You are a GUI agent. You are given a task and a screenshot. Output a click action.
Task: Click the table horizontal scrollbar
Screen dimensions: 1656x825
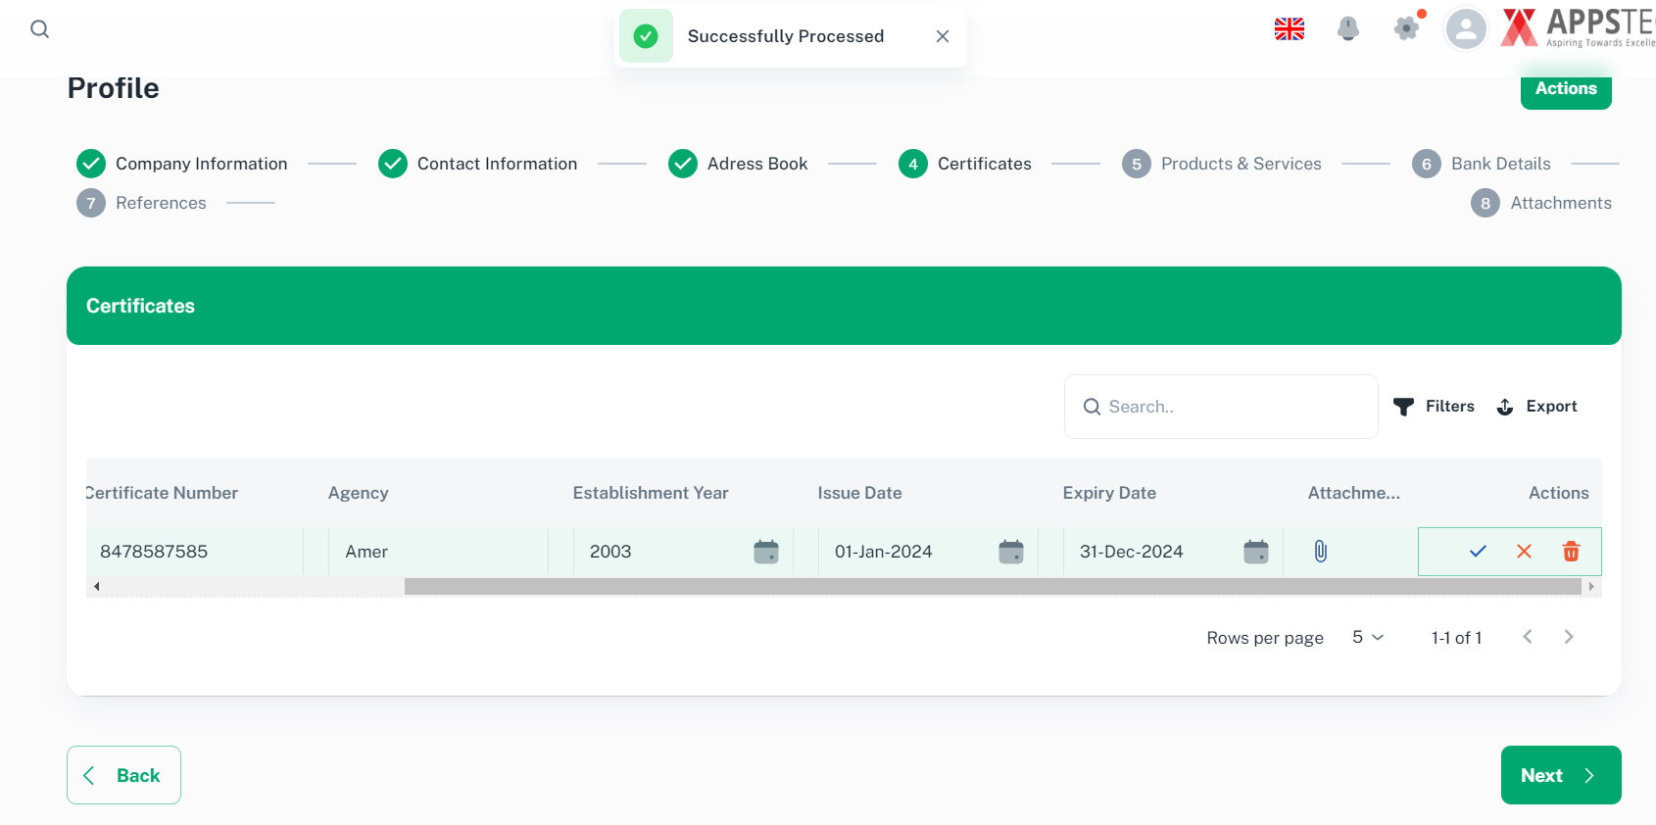[x=992, y=586]
